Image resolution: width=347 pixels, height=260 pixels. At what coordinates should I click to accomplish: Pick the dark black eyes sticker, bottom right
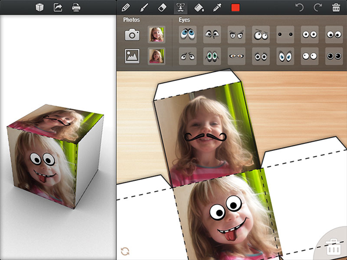334,56
